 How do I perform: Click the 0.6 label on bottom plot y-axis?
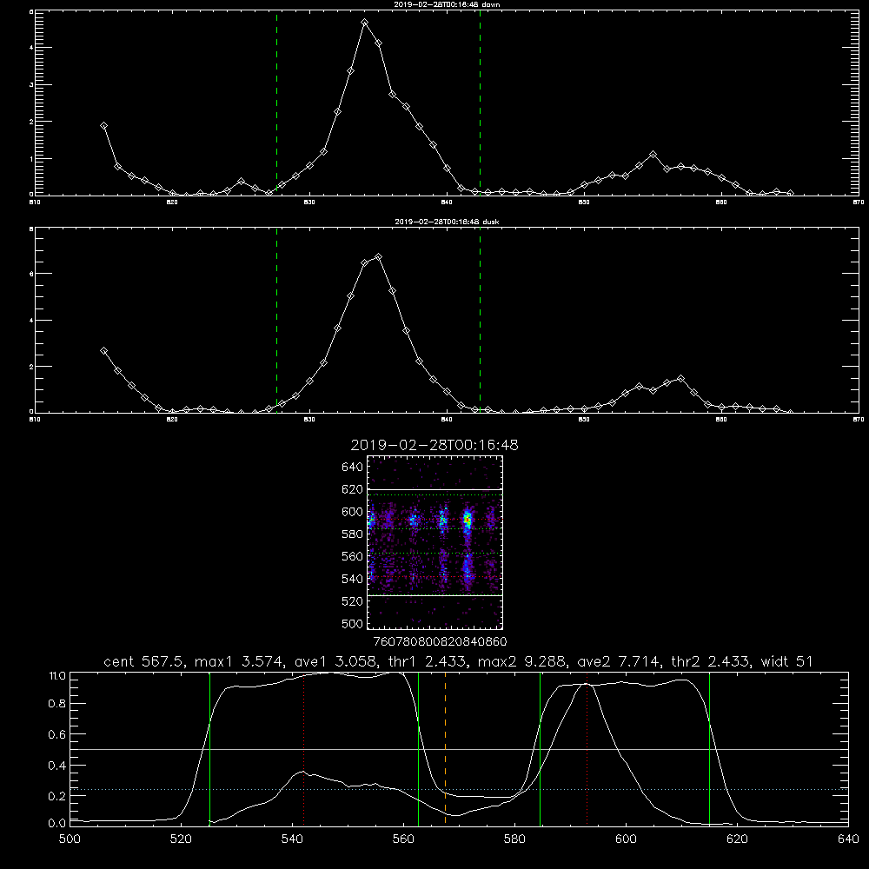pyautogui.click(x=57, y=734)
